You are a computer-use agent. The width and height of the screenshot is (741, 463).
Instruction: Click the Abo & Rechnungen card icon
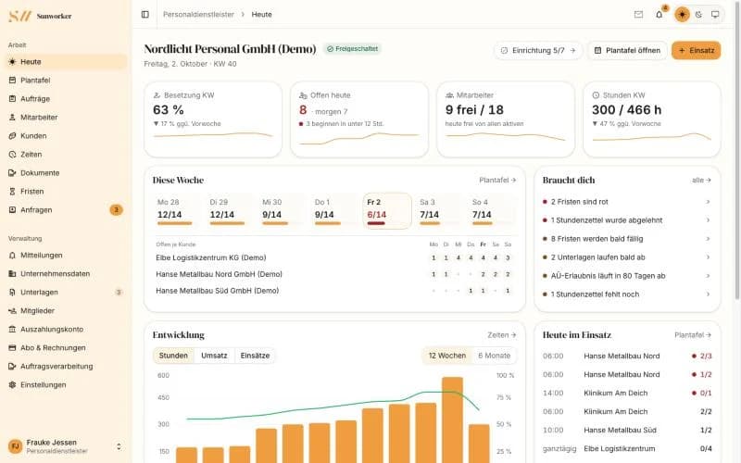(12, 348)
